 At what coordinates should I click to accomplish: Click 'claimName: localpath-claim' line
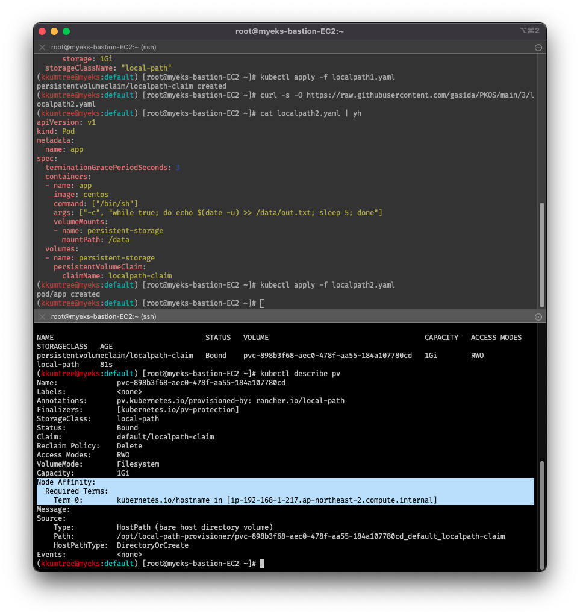[117, 276]
